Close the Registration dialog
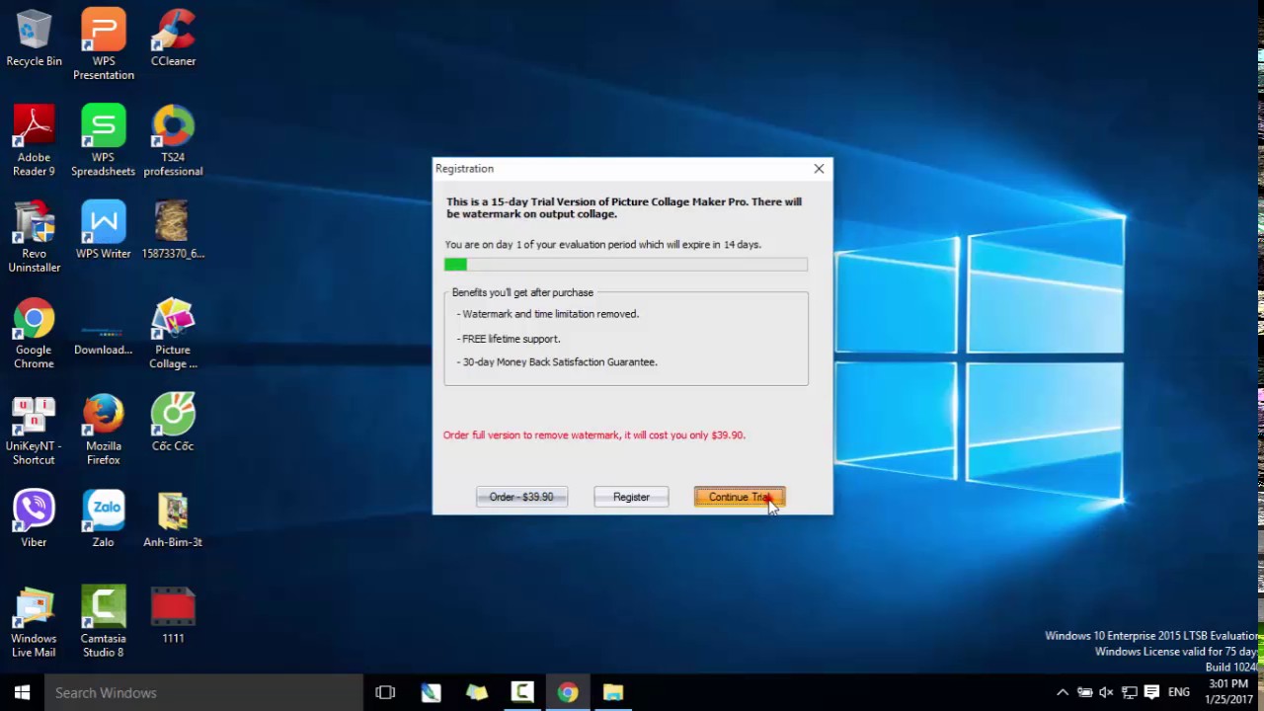This screenshot has width=1264, height=711. tap(819, 169)
